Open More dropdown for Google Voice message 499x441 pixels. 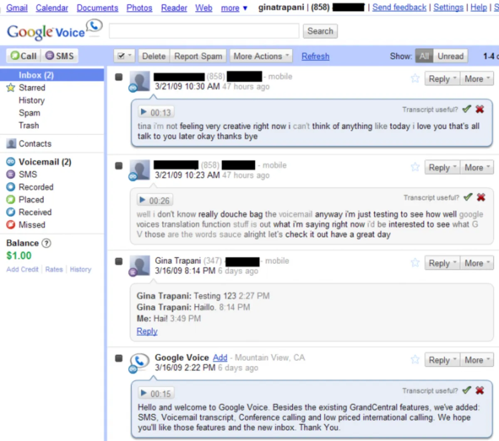coord(477,360)
